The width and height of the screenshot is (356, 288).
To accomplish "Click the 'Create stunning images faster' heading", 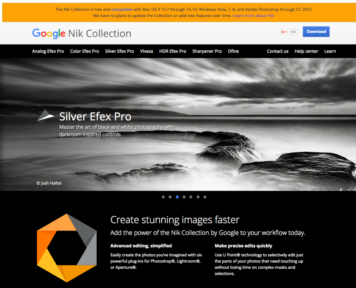I will [175, 220].
